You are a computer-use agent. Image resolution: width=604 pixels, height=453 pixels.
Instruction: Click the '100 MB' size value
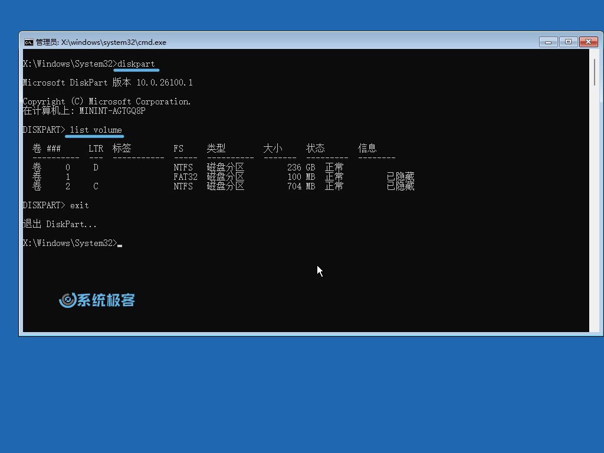301,177
